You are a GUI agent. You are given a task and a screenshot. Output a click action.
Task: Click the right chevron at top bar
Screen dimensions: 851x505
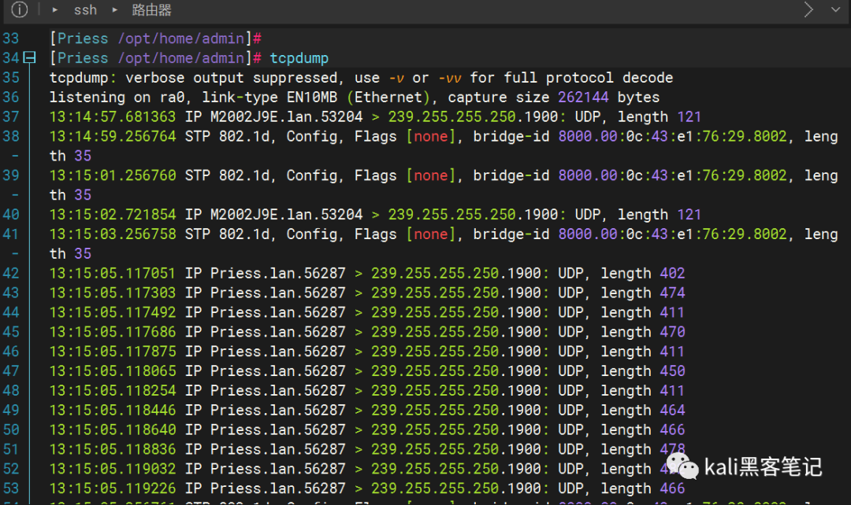coord(808,9)
